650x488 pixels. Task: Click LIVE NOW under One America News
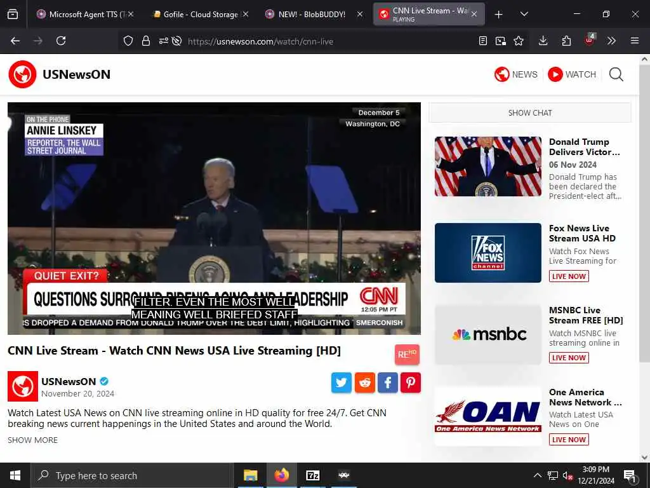click(x=569, y=440)
